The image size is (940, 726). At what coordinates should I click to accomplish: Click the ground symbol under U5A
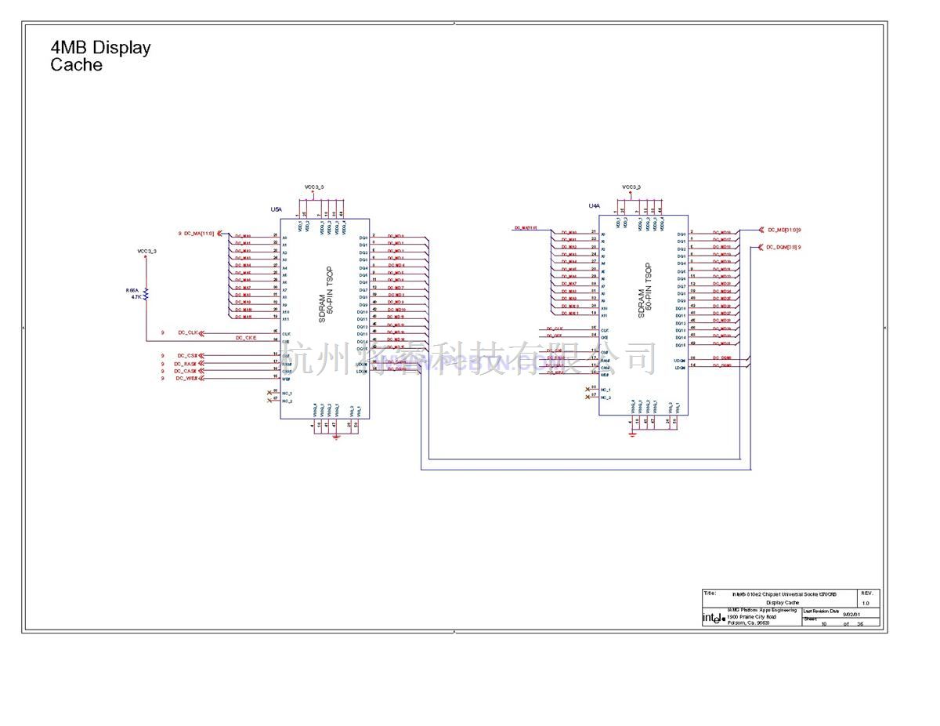tap(337, 435)
